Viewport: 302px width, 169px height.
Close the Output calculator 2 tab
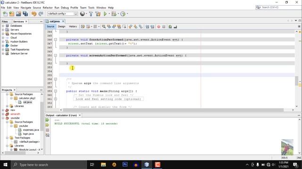80,115
